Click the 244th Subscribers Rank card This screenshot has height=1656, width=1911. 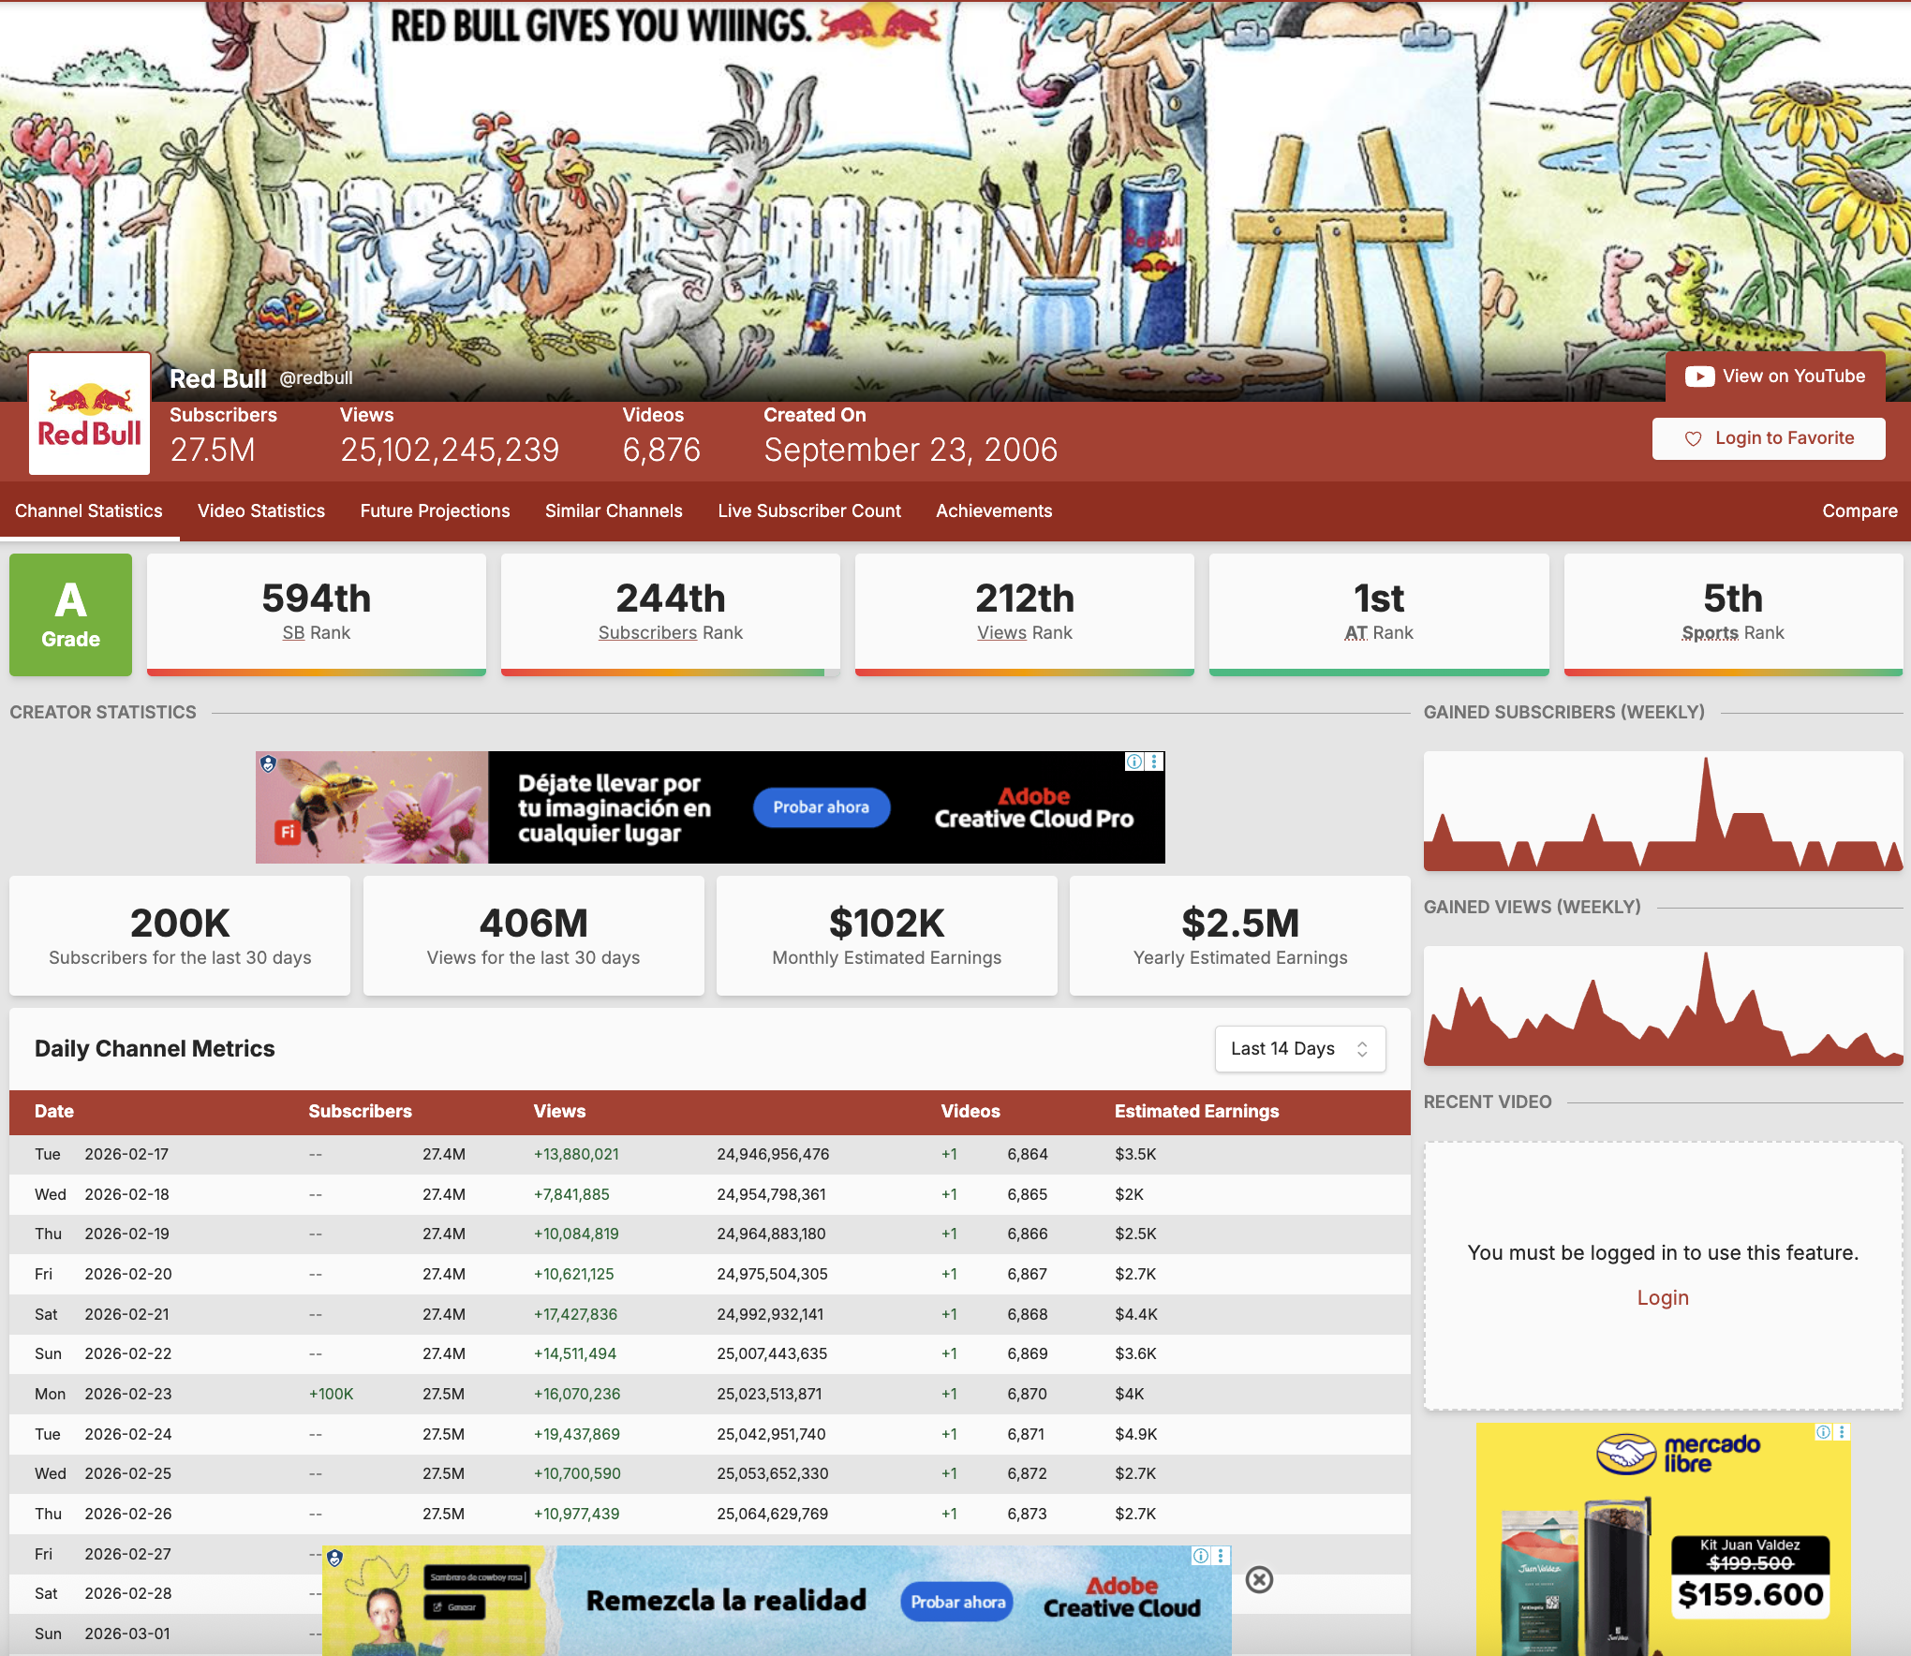coord(671,613)
